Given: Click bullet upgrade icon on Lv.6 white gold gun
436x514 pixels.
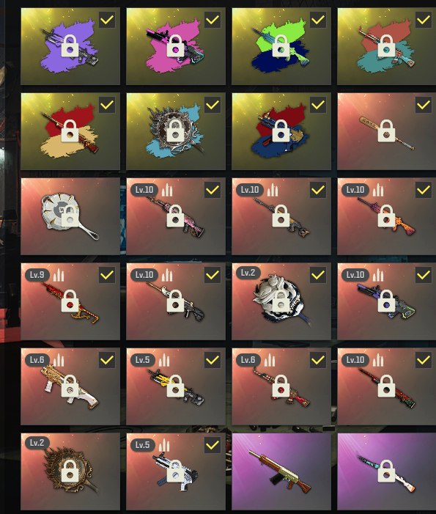Looking at the screenshot, I should (x=59, y=360).
